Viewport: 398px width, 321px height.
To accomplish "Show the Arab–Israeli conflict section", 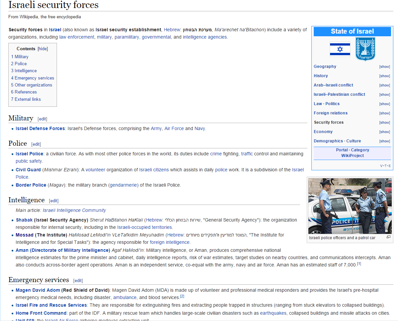I will pyautogui.click(x=385, y=85).
